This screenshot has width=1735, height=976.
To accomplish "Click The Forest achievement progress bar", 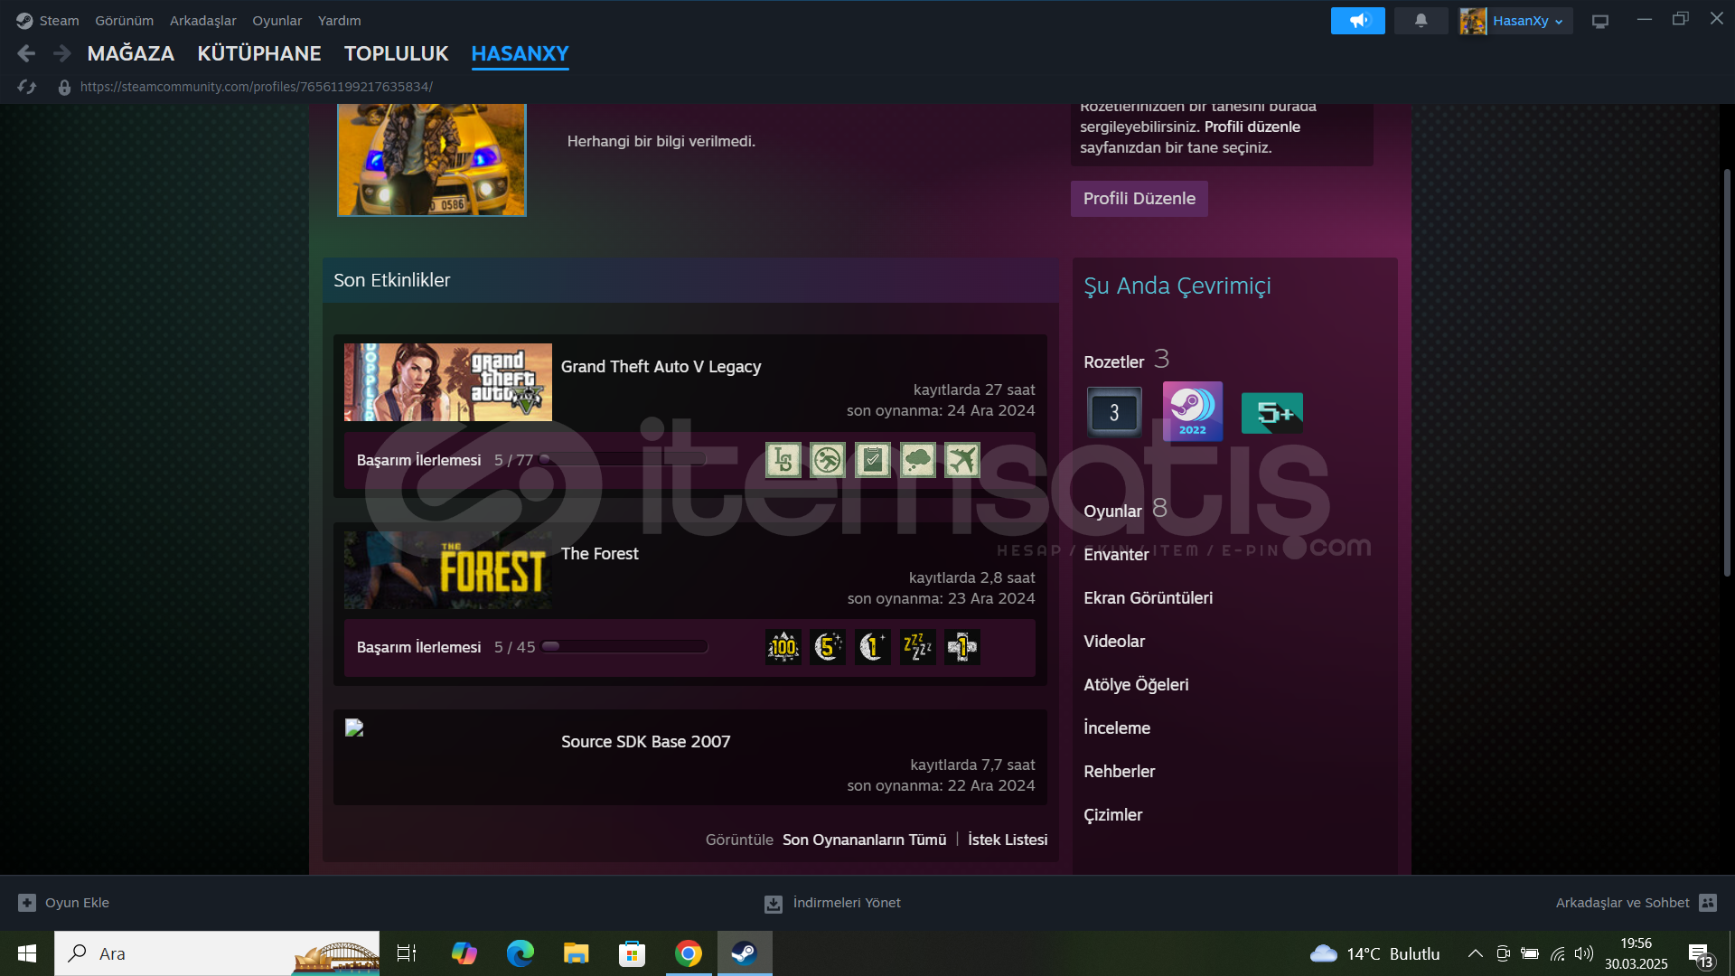I will [624, 646].
